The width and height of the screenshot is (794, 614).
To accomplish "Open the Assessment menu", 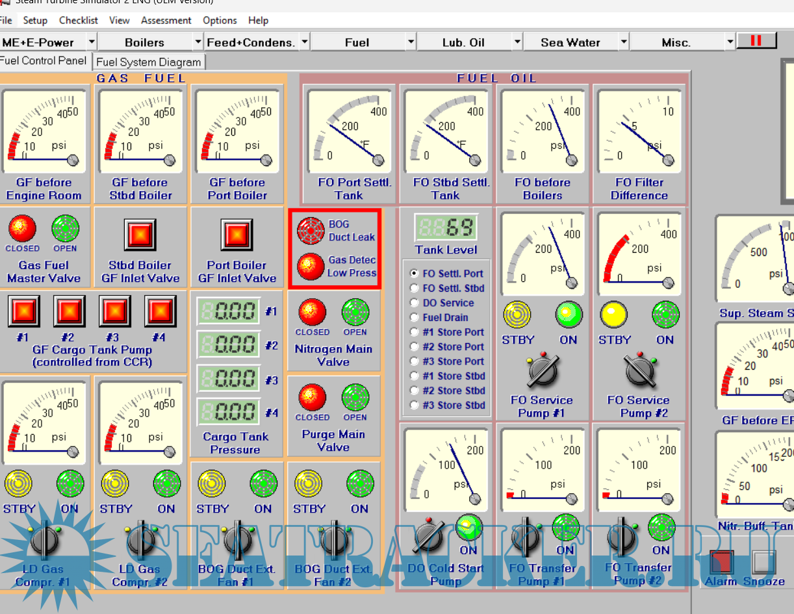I will point(166,20).
